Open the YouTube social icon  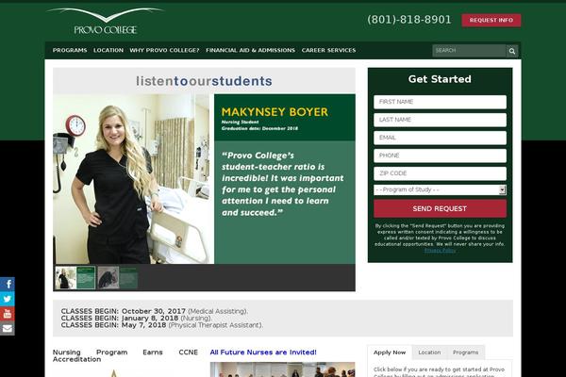(x=8, y=314)
